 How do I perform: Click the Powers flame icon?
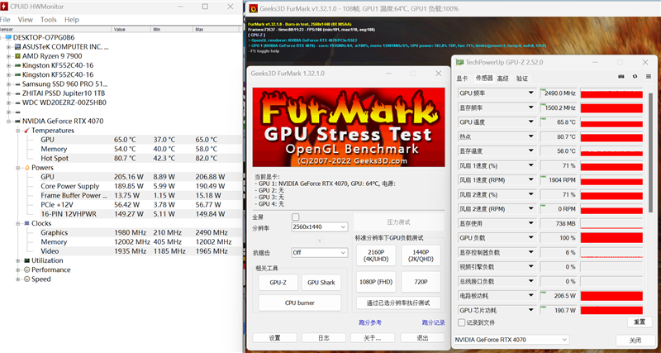[26, 168]
